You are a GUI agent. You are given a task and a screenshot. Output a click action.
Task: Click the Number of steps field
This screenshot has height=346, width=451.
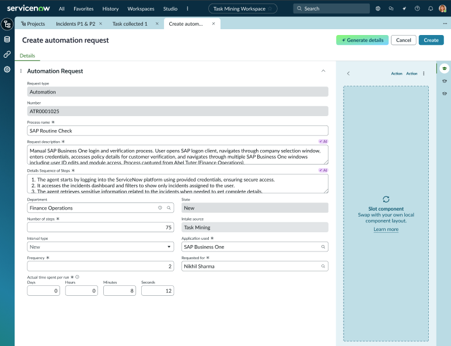point(100,227)
